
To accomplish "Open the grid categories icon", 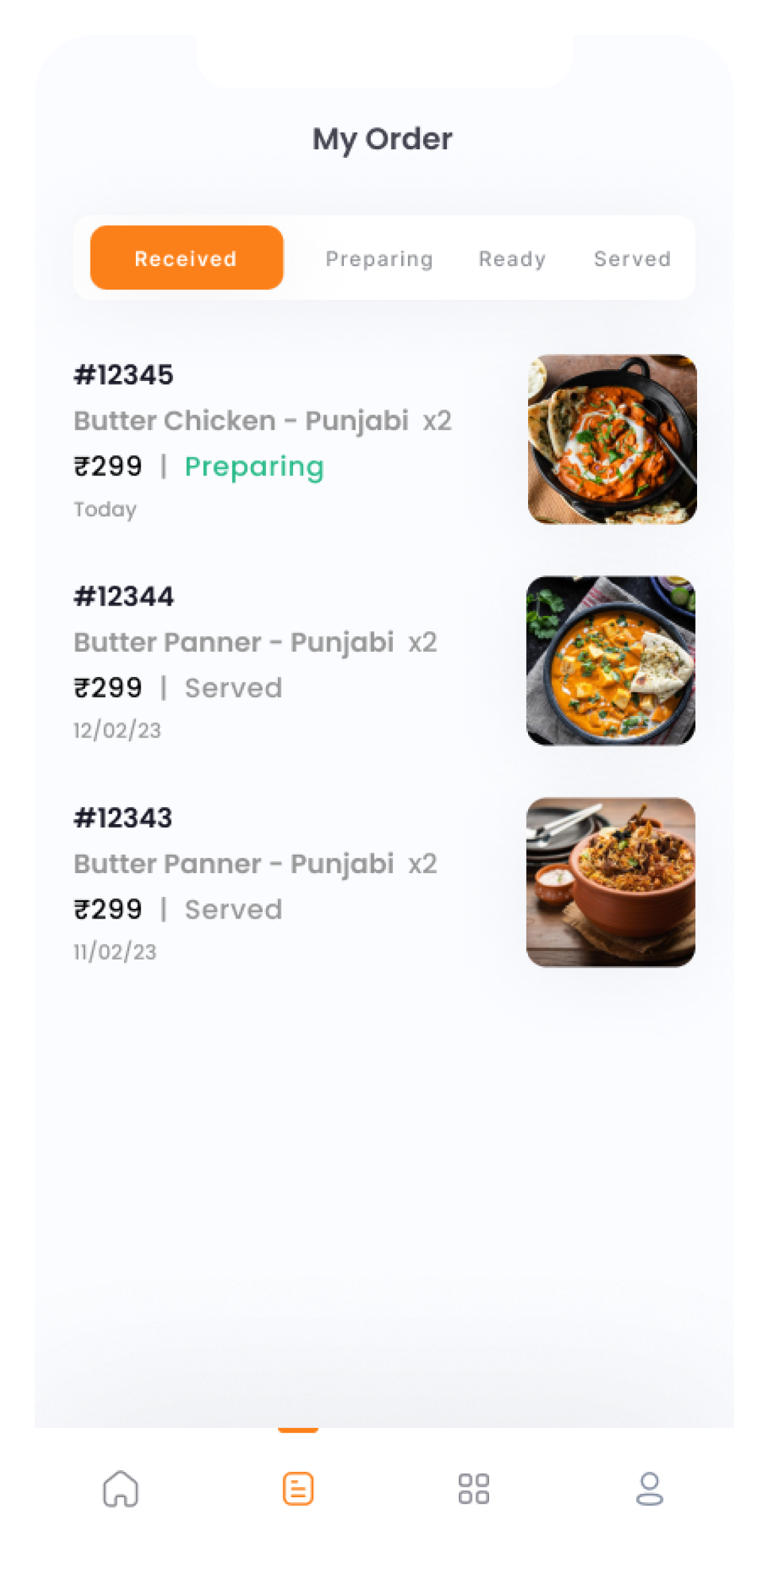I will point(474,1489).
